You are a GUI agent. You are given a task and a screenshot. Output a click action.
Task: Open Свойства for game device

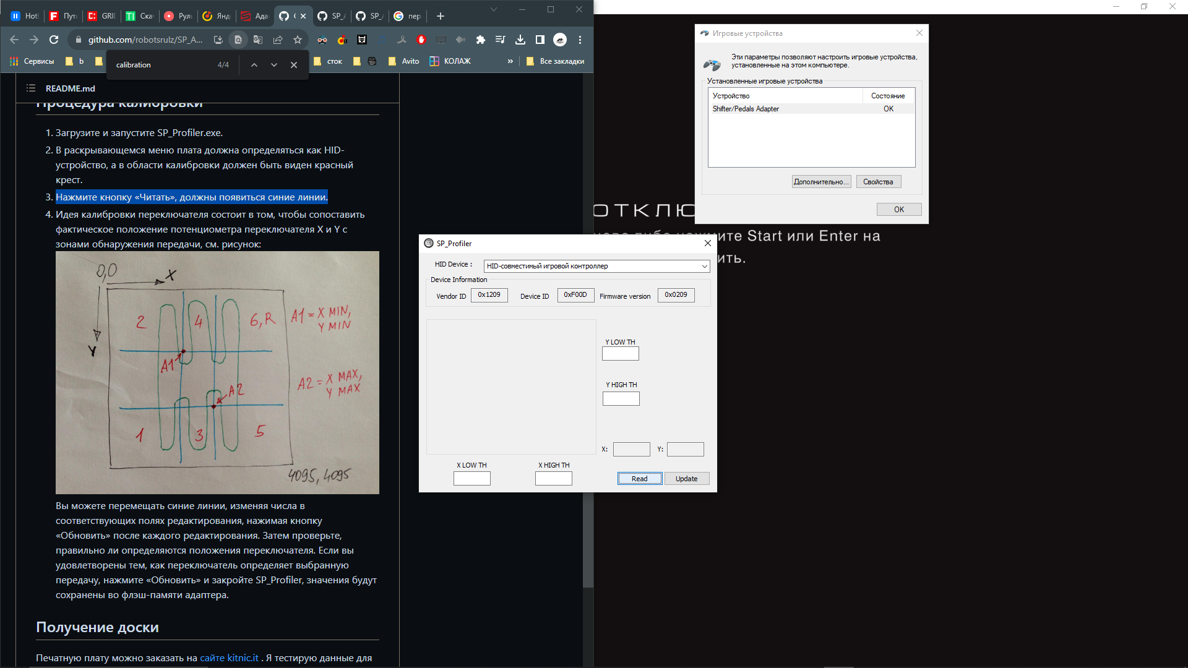pyautogui.click(x=878, y=182)
